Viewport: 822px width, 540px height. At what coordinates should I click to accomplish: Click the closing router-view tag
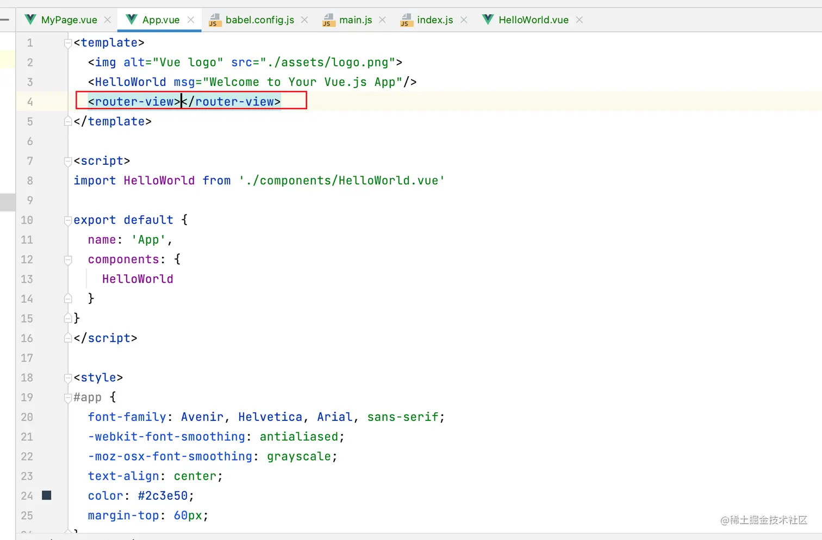coord(231,102)
